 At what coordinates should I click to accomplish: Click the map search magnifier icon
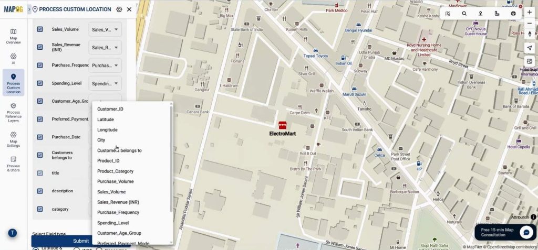click(464, 14)
